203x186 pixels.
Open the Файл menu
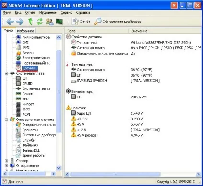(7, 12)
